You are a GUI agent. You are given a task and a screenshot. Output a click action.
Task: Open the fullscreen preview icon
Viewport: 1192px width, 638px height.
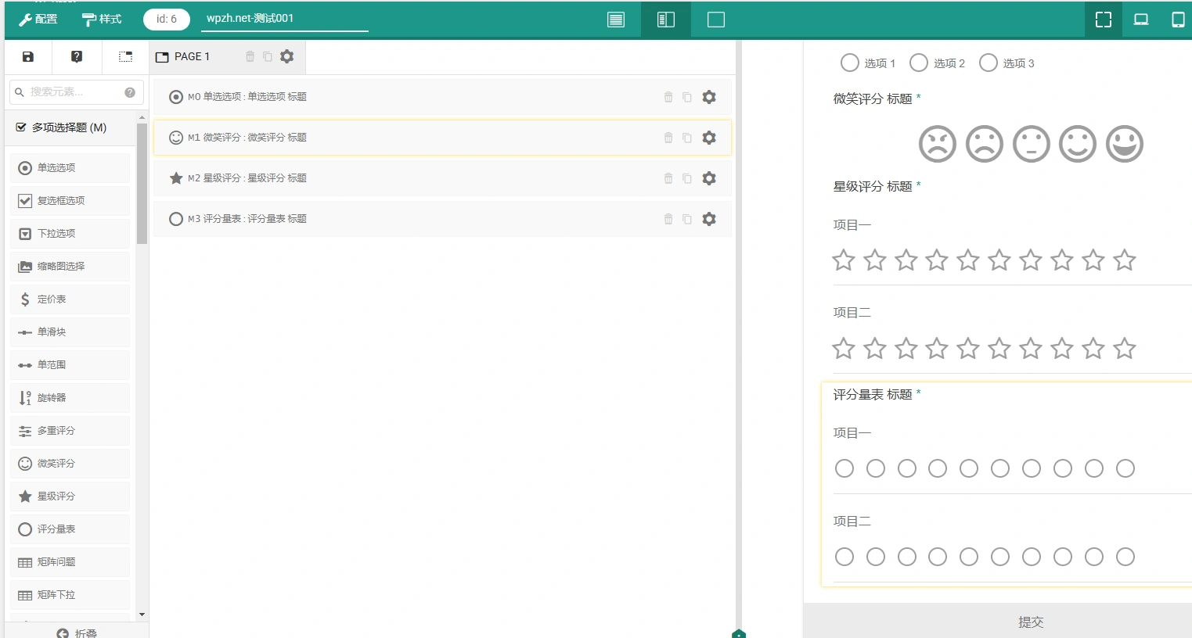click(x=1103, y=19)
